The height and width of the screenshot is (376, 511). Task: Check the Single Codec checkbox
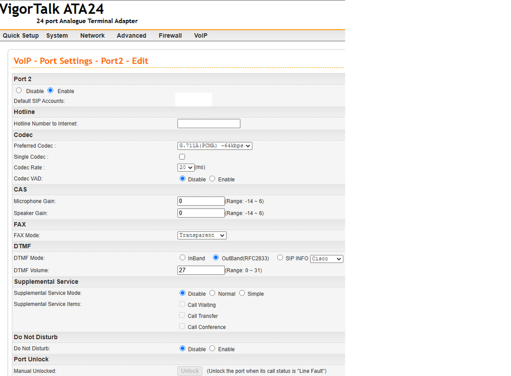(182, 157)
